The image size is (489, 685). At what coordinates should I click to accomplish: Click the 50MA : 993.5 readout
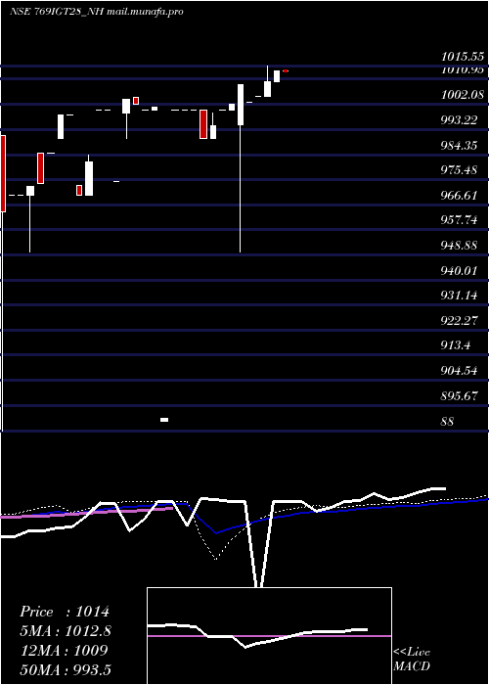[x=66, y=669]
